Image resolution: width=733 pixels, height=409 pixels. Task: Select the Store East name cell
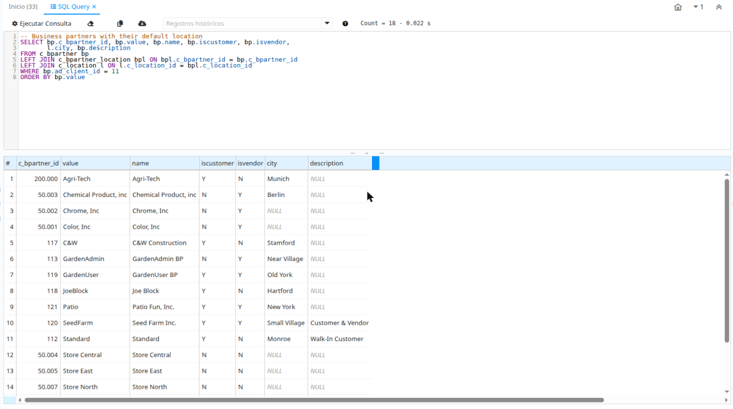(165, 371)
